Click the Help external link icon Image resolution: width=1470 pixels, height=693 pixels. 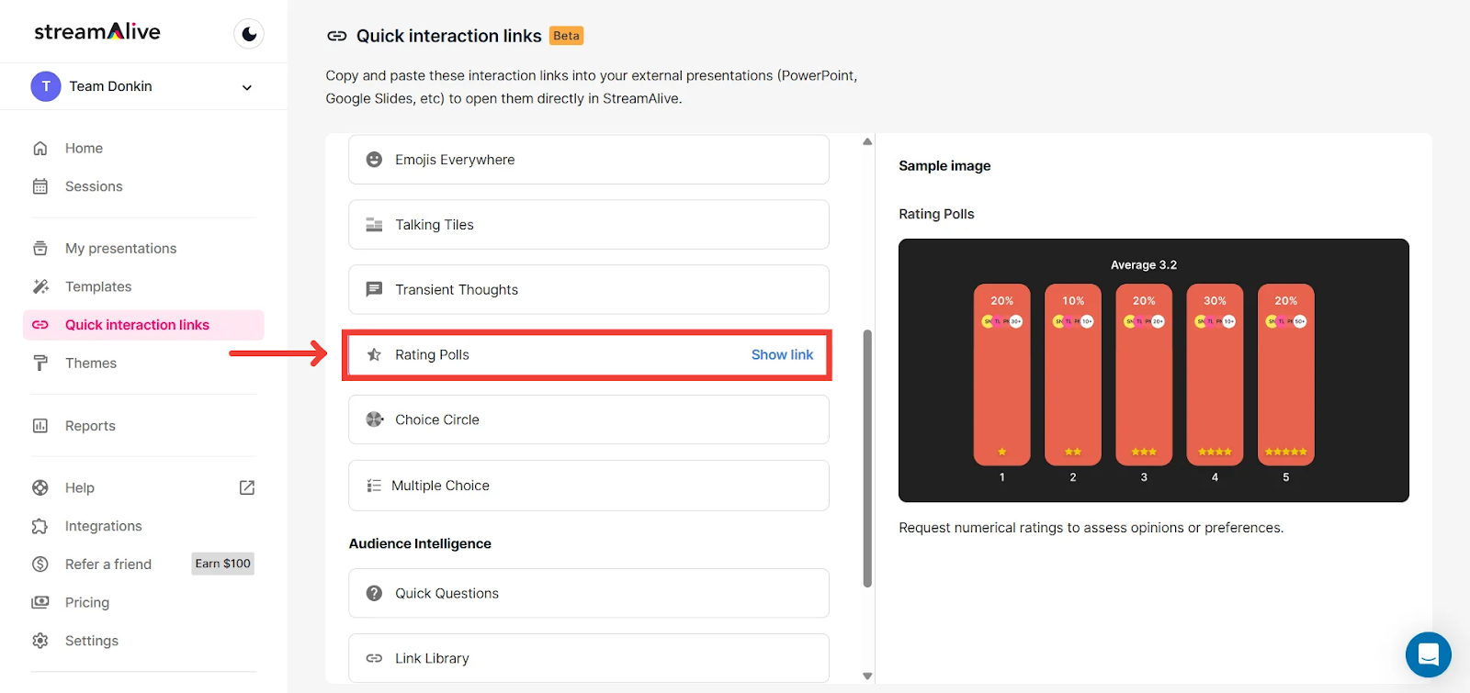(247, 487)
